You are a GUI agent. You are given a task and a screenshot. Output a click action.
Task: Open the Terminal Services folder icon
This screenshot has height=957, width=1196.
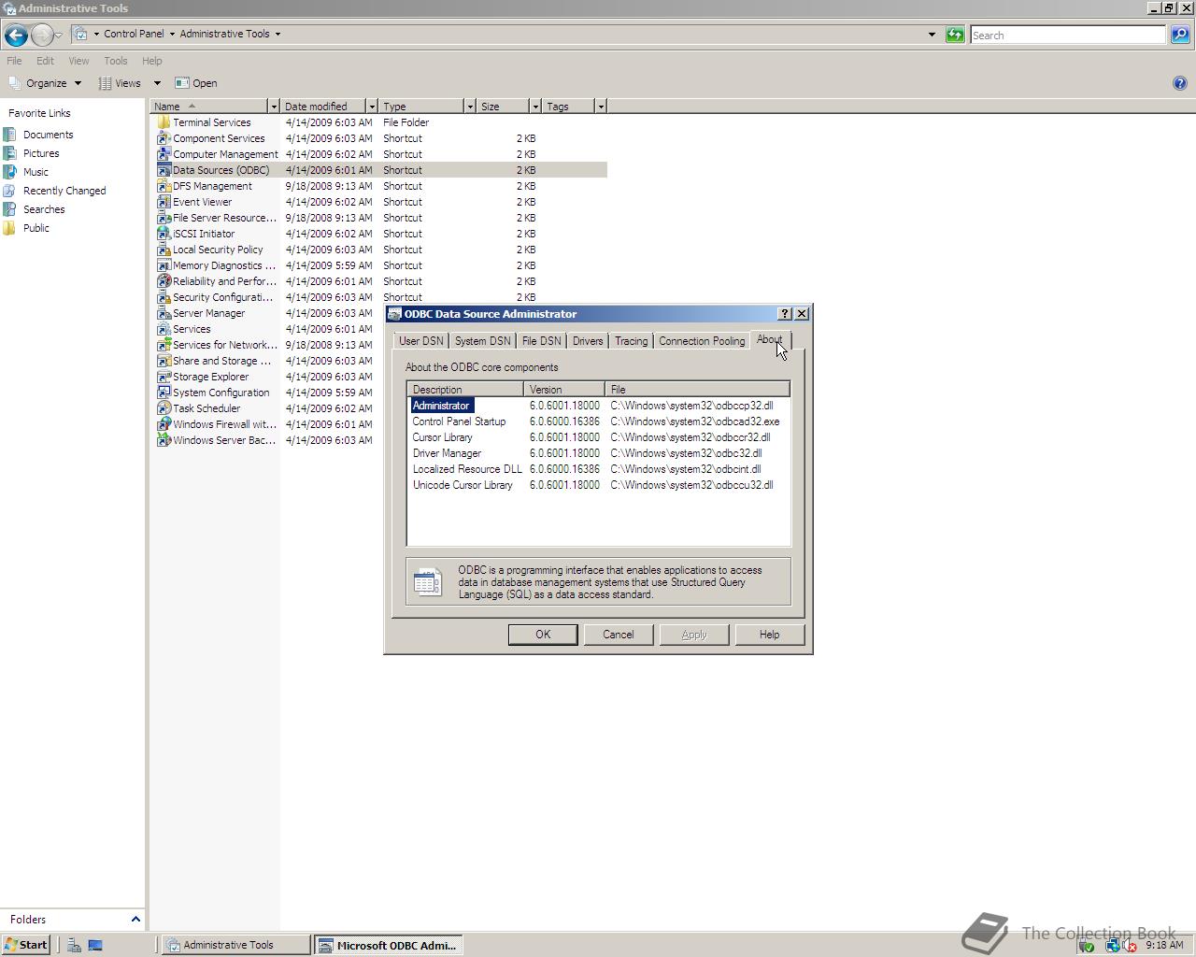pos(164,122)
